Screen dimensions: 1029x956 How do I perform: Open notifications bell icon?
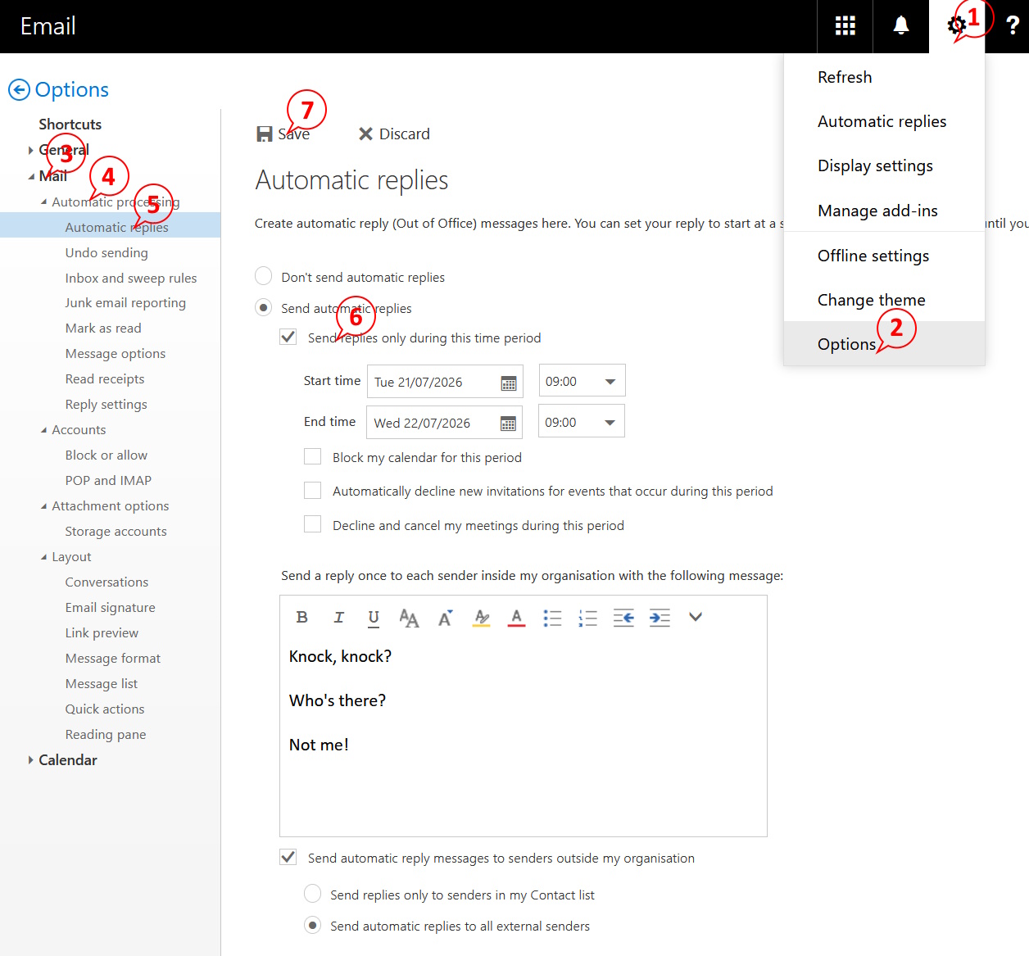tap(900, 26)
